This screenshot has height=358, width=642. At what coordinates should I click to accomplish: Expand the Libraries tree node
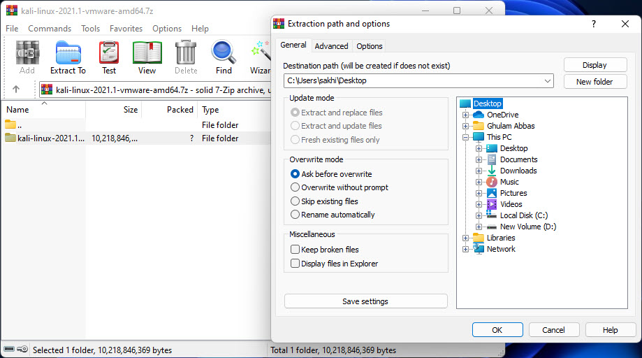465,238
